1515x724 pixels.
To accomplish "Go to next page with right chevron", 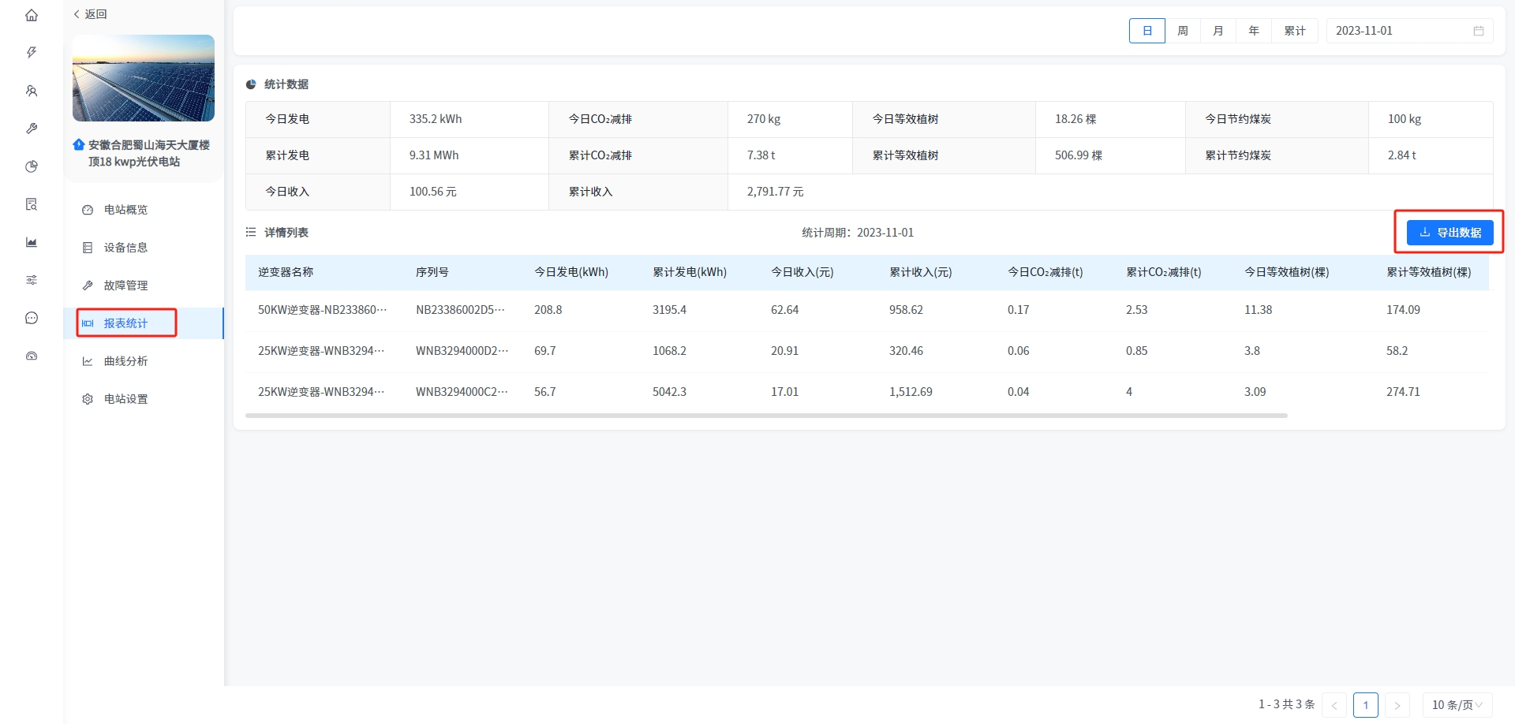I will click(x=1397, y=705).
